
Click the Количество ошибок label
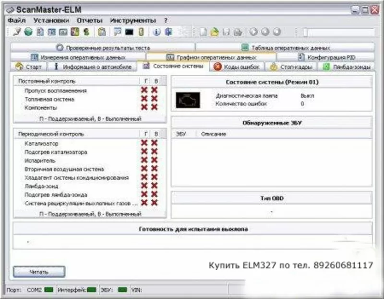click(241, 103)
